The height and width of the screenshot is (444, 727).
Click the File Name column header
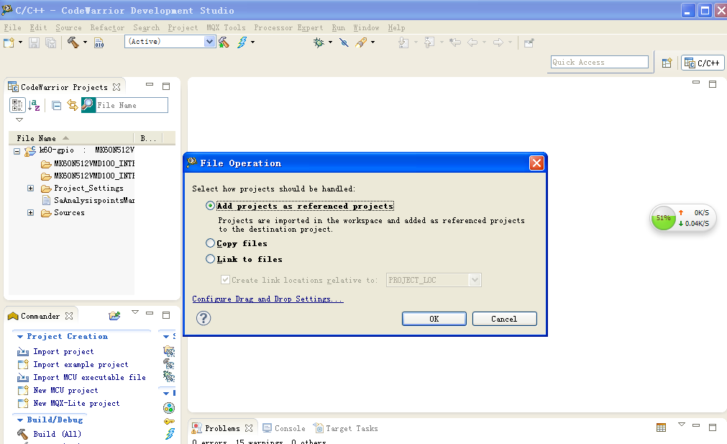[x=71, y=138]
